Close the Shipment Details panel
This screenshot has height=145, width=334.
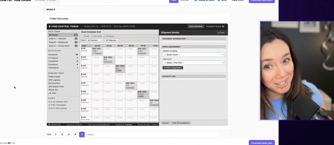(x=221, y=32)
